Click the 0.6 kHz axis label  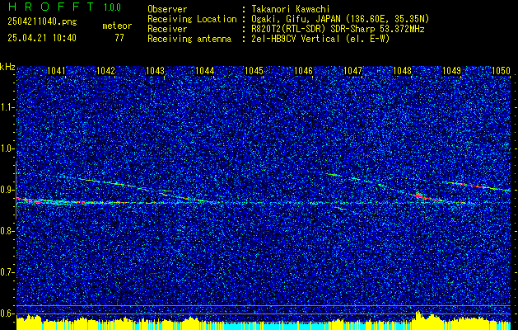[7, 313]
